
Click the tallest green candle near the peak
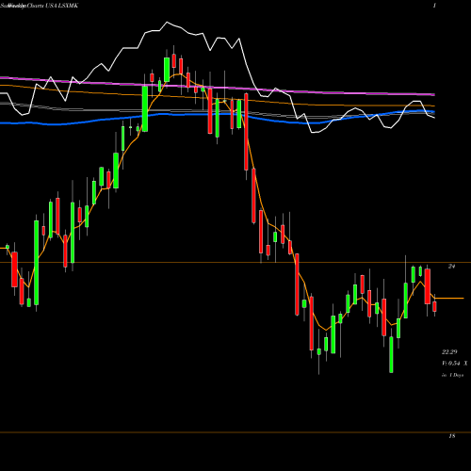145,108
